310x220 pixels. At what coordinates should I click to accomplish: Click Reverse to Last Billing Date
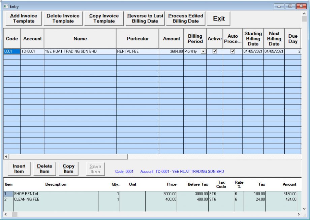coord(145,19)
